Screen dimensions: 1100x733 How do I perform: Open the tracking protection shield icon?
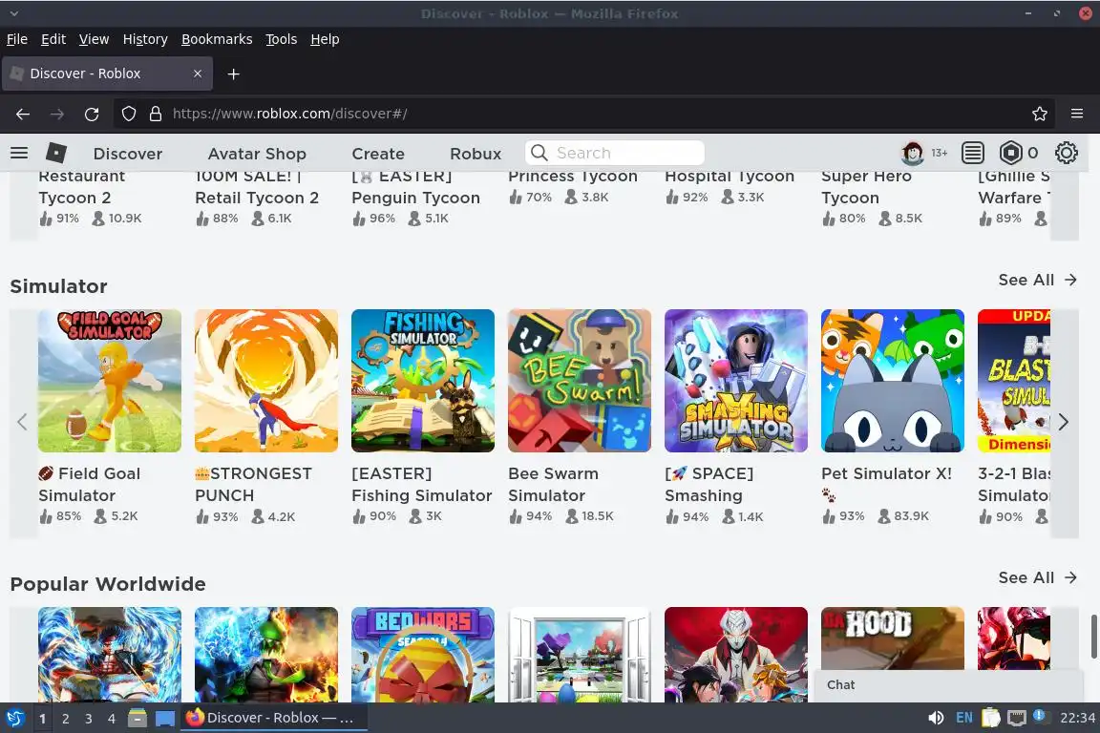128,114
